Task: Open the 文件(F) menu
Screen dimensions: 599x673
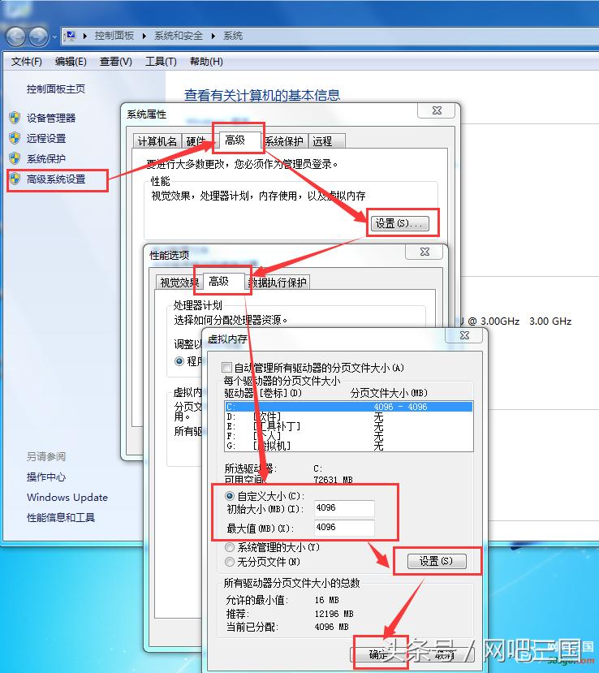Action: coord(27,62)
